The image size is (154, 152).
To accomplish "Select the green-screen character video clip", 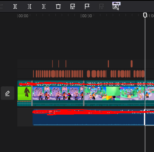I will [x=24, y=93].
